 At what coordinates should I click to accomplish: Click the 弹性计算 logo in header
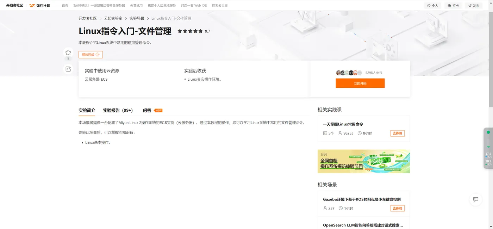click(x=39, y=6)
